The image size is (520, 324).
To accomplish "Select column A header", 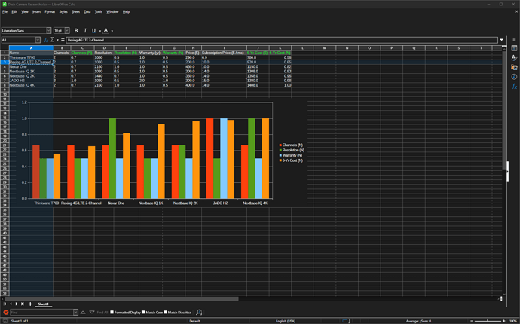I will tap(31, 48).
